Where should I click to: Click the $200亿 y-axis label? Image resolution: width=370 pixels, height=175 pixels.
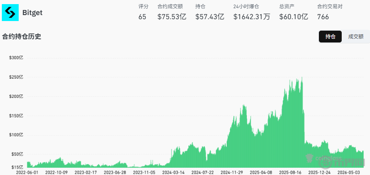pyautogui.click(x=16, y=96)
